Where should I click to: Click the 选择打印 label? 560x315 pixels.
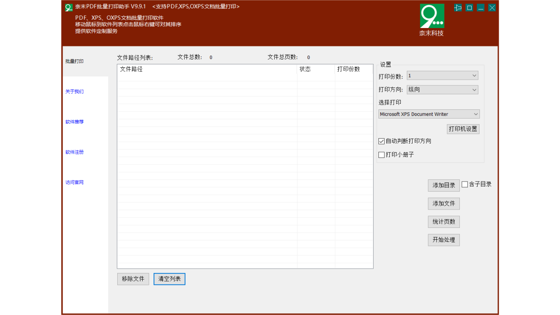pos(390,103)
